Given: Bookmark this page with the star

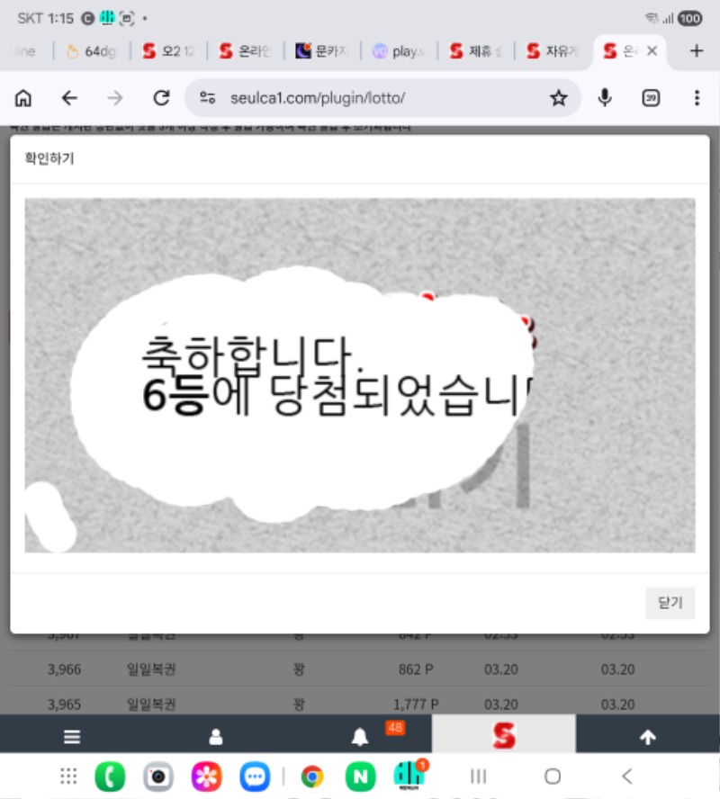Looking at the screenshot, I should pyautogui.click(x=559, y=98).
